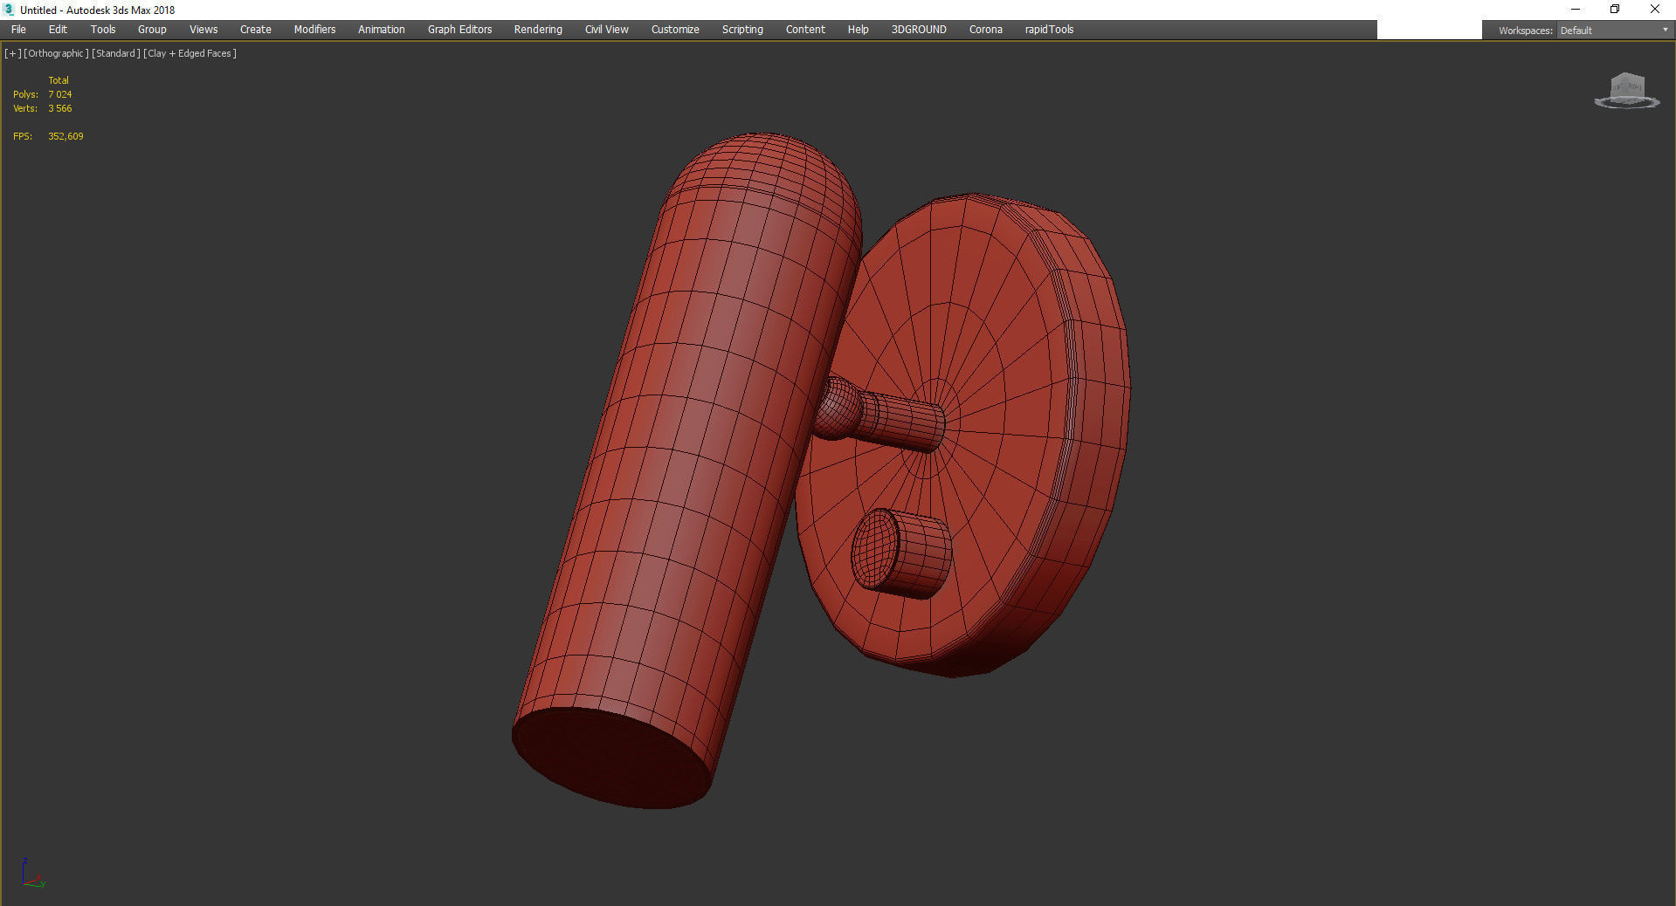Viewport: 1676px width, 906px height.
Task: Open the Modifiers menu
Action: coord(314,30)
